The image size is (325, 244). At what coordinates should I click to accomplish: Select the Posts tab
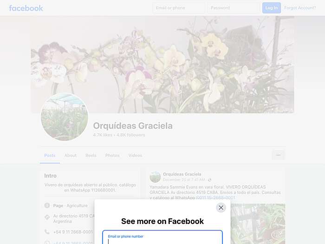coord(50,155)
